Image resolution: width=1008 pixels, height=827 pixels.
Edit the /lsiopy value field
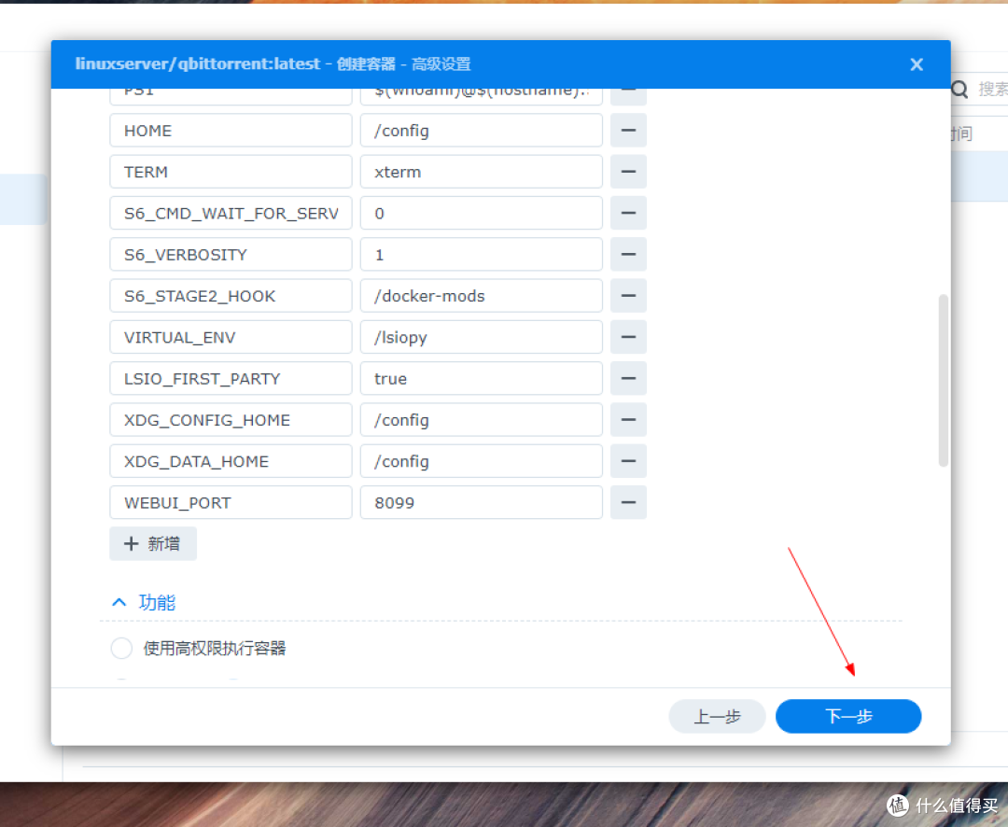[481, 337]
